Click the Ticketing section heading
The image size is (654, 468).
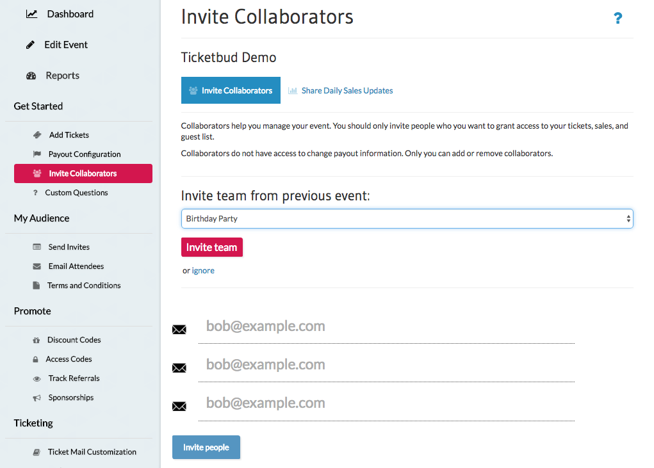point(33,423)
